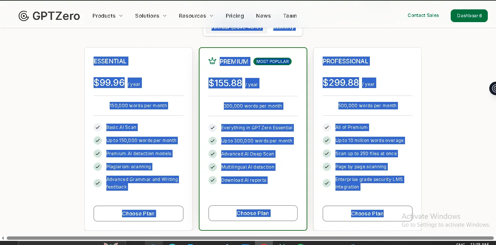Click the "Plagiarism scanning" text
This screenshot has height=245, width=496.
(x=129, y=167)
